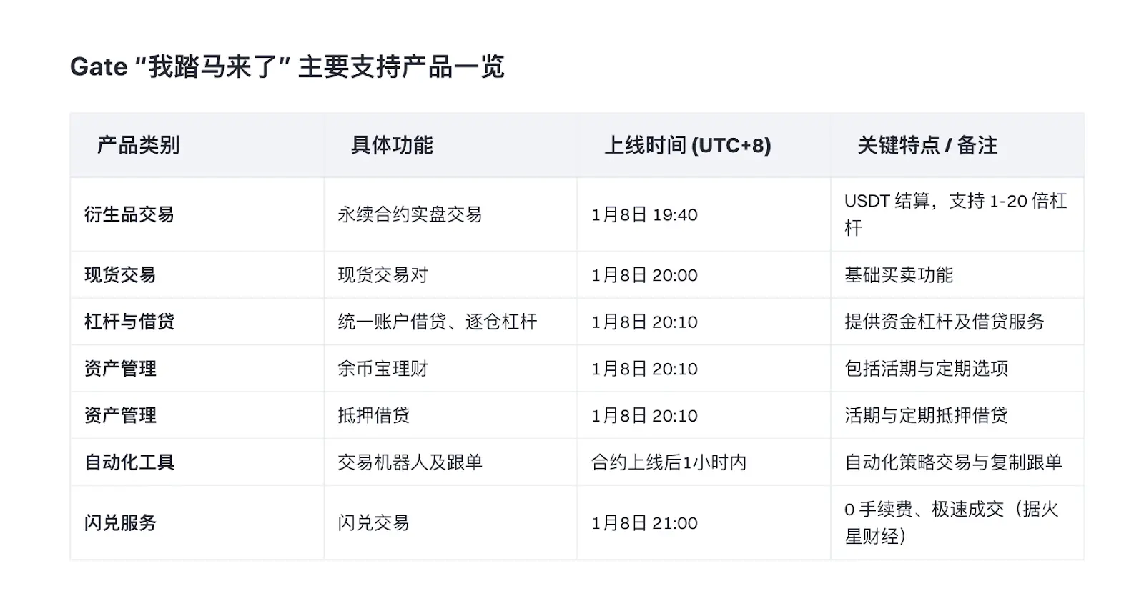
Task: Click the 余币宝理财 function cell
Action: pyautogui.click(x=383, y=369)
